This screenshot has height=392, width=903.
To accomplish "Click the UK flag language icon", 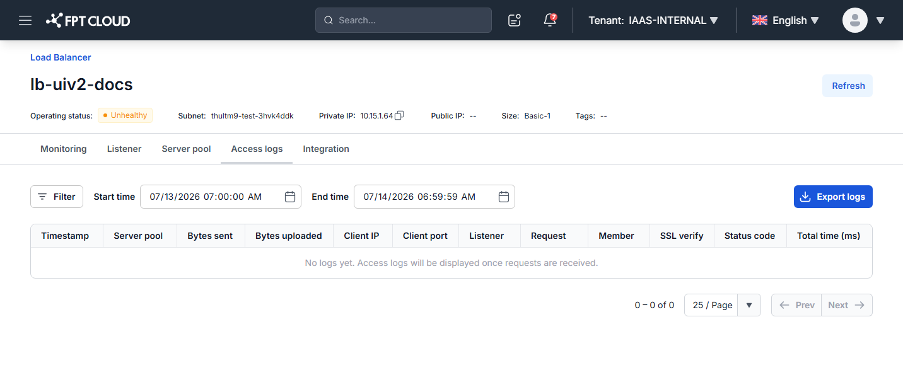I will [759, 20].
